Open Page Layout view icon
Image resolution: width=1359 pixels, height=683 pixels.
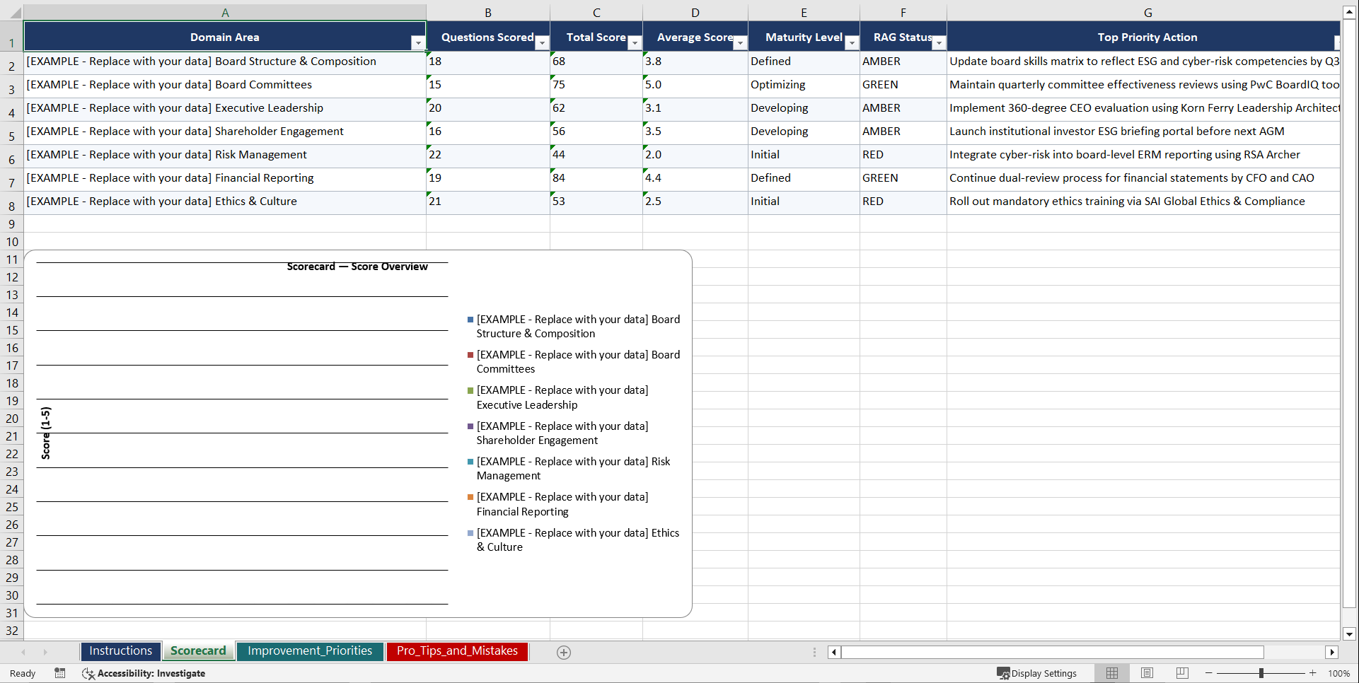pyautogui.click(x=1146, y=673)
